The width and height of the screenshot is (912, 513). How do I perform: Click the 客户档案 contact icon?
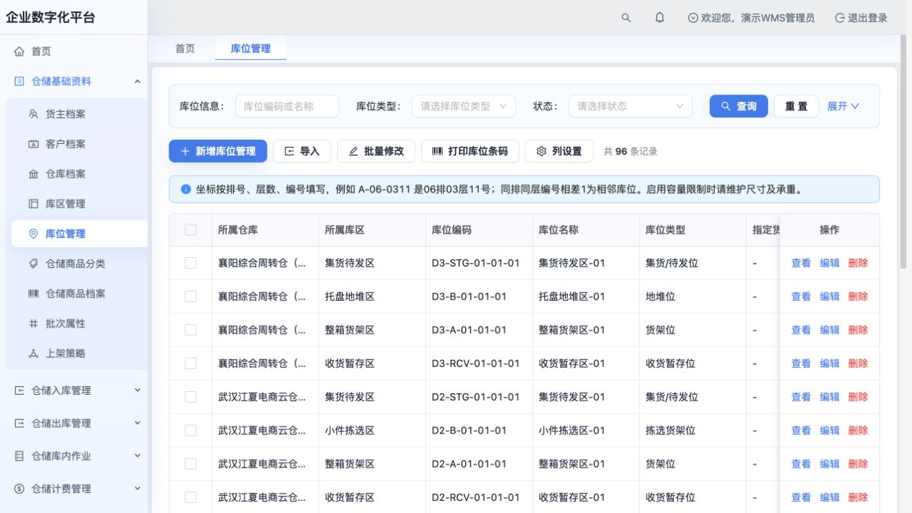[33, 144]
